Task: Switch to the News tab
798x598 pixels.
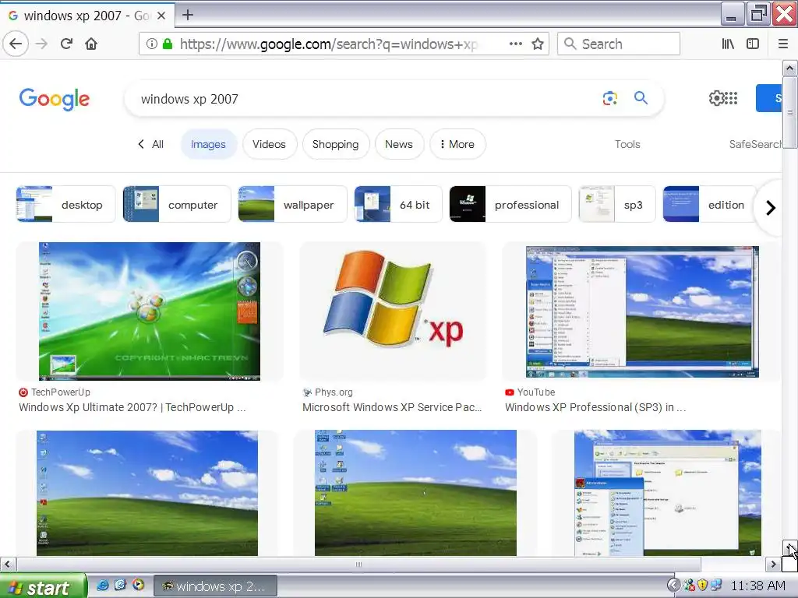Action: pyautogui.click(x=399, y=144)
